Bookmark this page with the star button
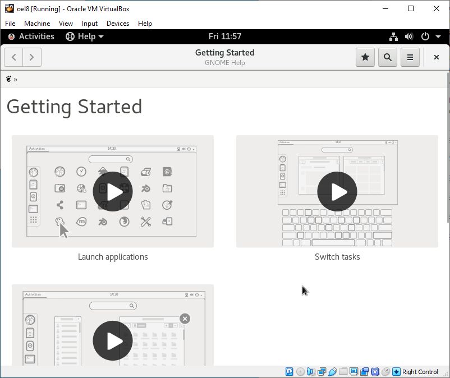The height and width of the screenshot is (378, 450). click(x=365, y=57)
